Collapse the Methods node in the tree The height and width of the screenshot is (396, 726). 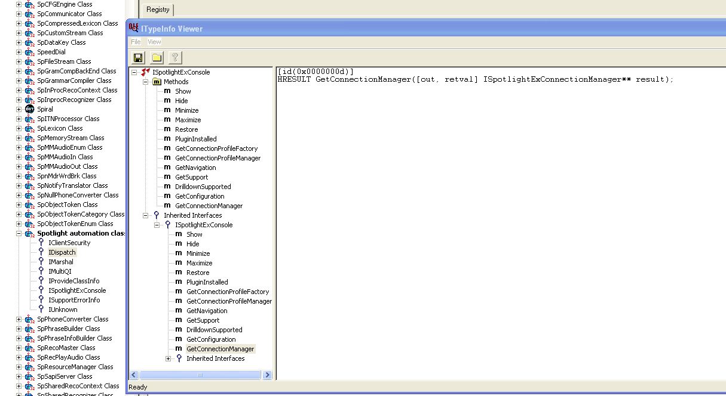[x=145, y=82]
